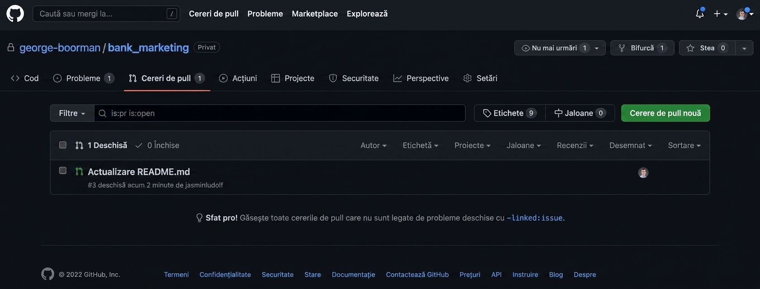Show the 0 Închise closed pull requests

point(157,145)
